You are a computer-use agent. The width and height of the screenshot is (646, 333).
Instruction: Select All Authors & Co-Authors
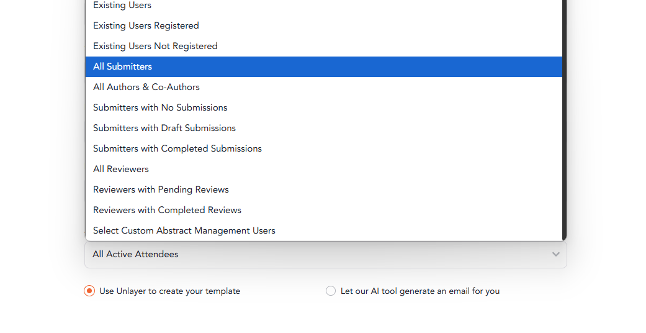tap(323, 87)
